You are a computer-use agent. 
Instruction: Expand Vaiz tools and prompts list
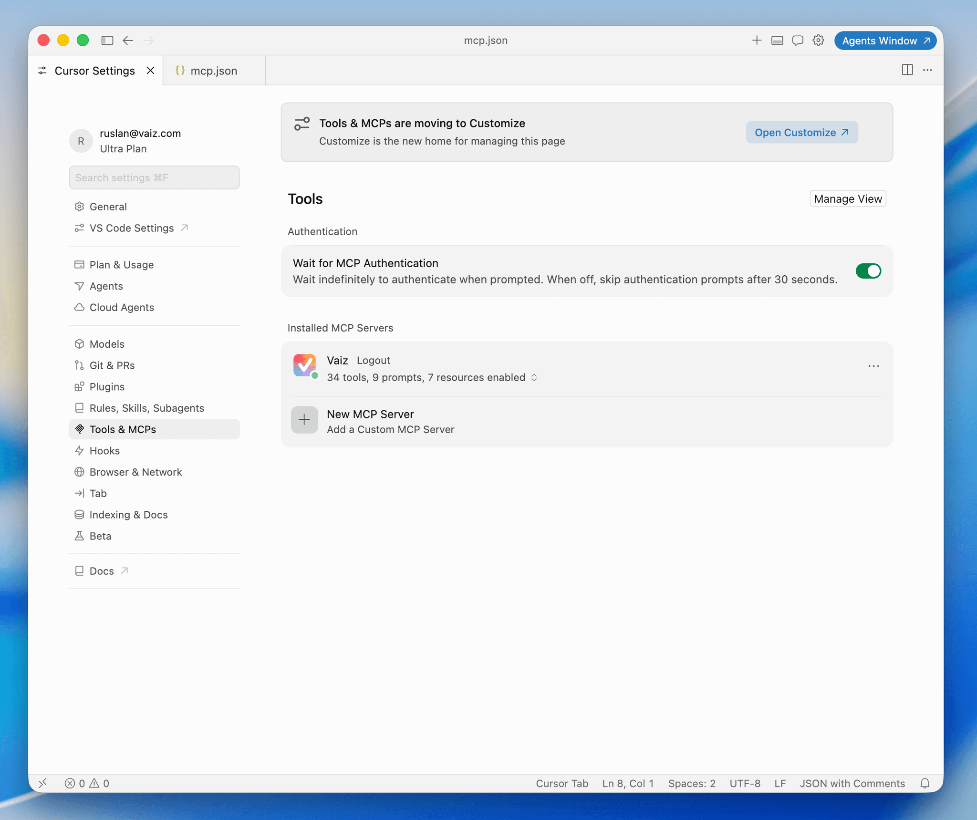click(534, 377)
